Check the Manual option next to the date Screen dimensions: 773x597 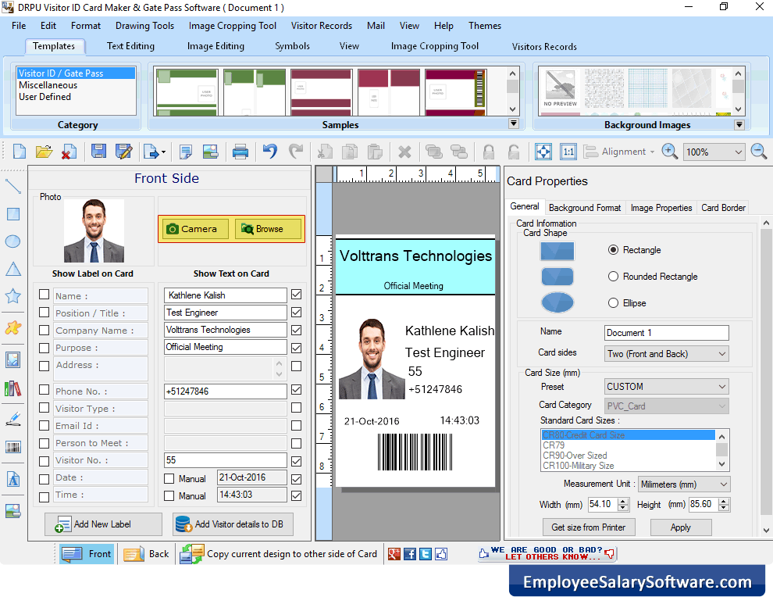(x=170, y=477)
